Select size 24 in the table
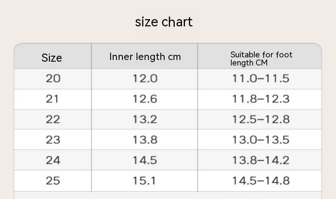The image size is (336, 199). pyautogui.click(x=53, y=160)
